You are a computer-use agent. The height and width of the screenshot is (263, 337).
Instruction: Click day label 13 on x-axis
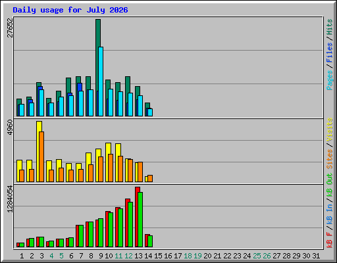(x=138, y=256)
